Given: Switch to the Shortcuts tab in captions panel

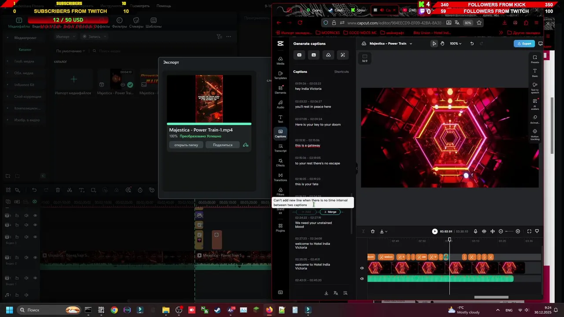Looking at the screenshot, I should coord(341,72).
